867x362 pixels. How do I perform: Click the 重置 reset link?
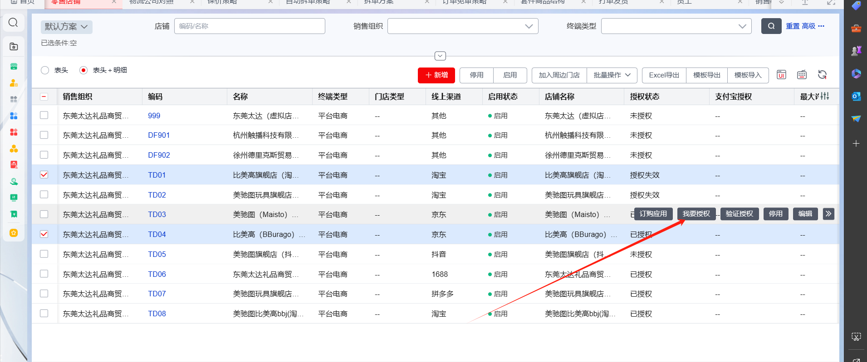(793, 26)
